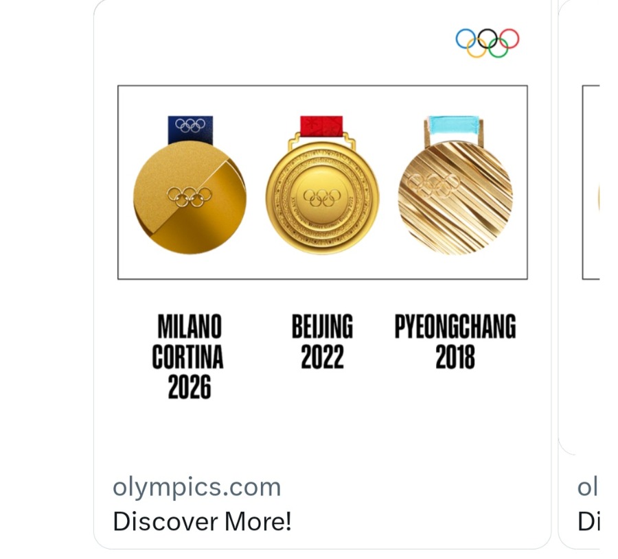The height and width of the screenshot is (559, 618).
Task: Click the Discover More! text
Action: [x=202, y=521]
